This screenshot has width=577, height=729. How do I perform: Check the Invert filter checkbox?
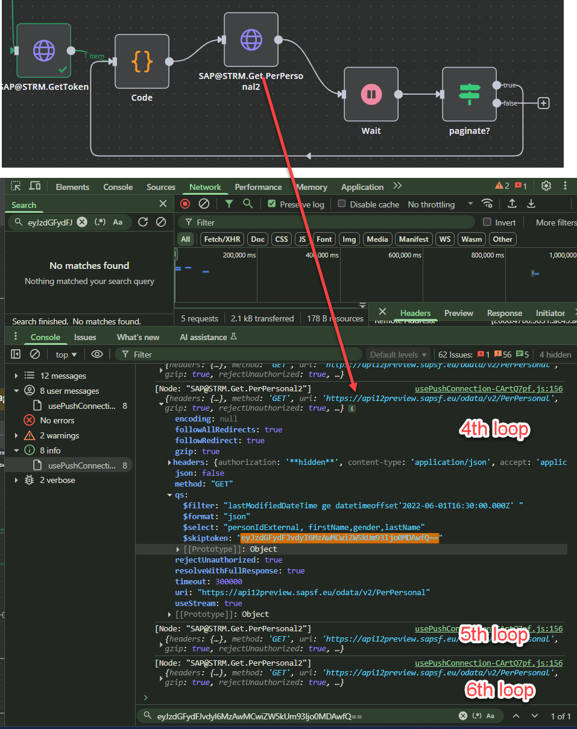488,222
